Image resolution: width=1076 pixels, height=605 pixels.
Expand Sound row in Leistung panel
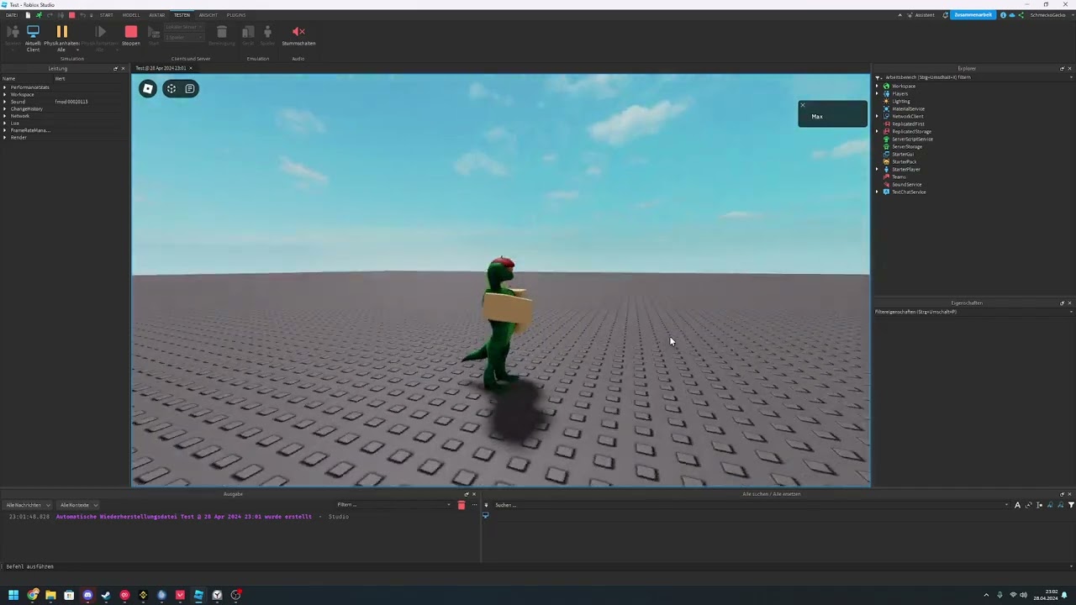[x=4, y=102]
